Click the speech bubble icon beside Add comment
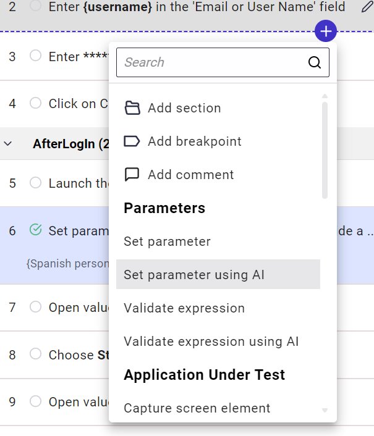 [x=132, y=175]
